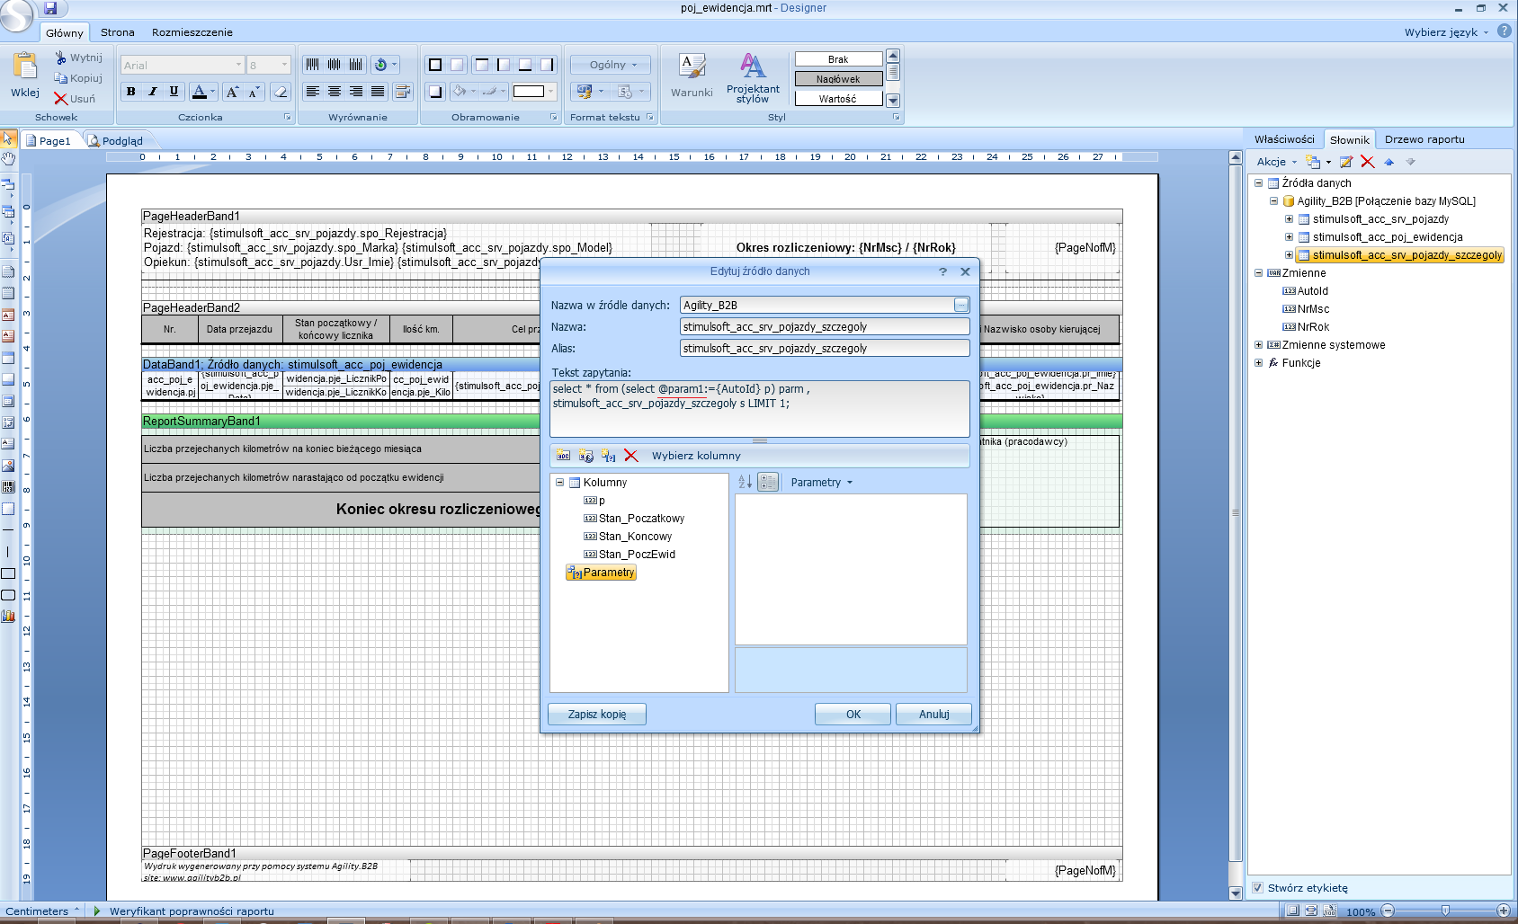The image size is (1518, 924).
Task: Expand stimulsoft_acc_poj_ewidencja tree node
Action: point(1289,237)
